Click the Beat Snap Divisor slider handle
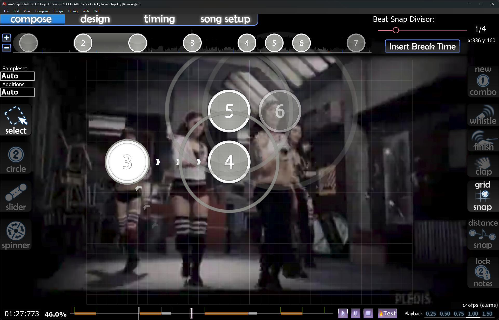Viewport: 499px width, 320px height. 396,30
